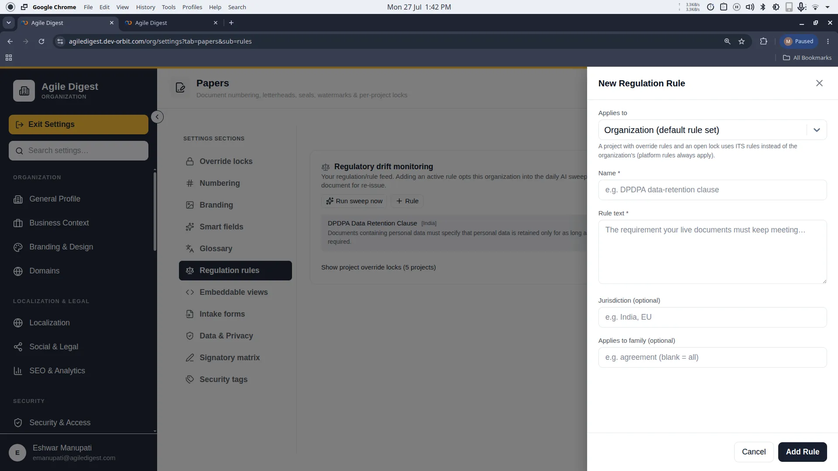Click the Add Rule button

(x=802, y=452)
